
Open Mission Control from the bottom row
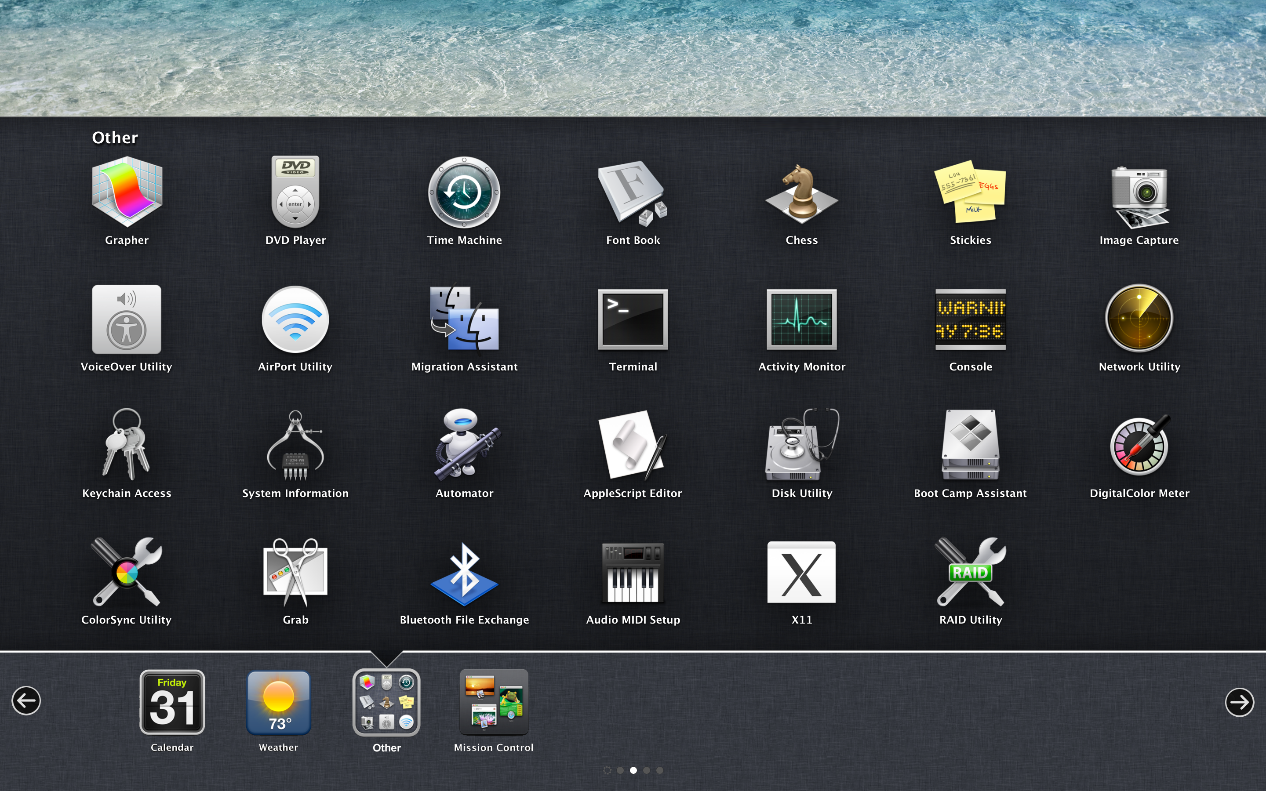click(493, 702)
